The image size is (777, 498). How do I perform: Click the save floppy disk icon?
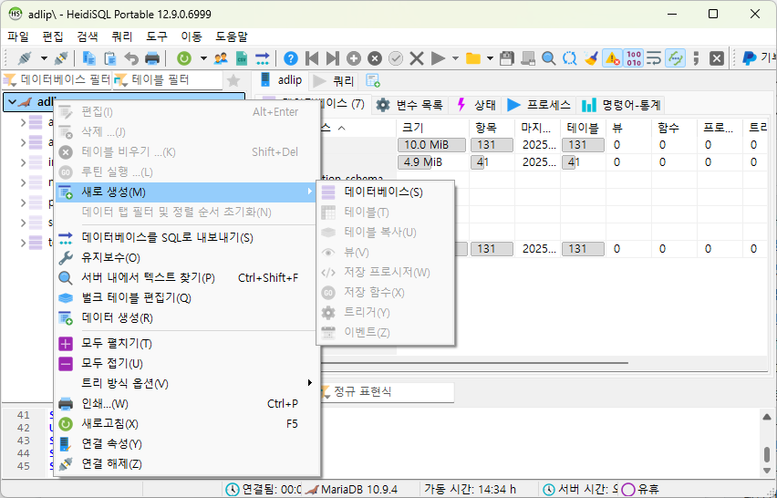(x=506, y=58)
